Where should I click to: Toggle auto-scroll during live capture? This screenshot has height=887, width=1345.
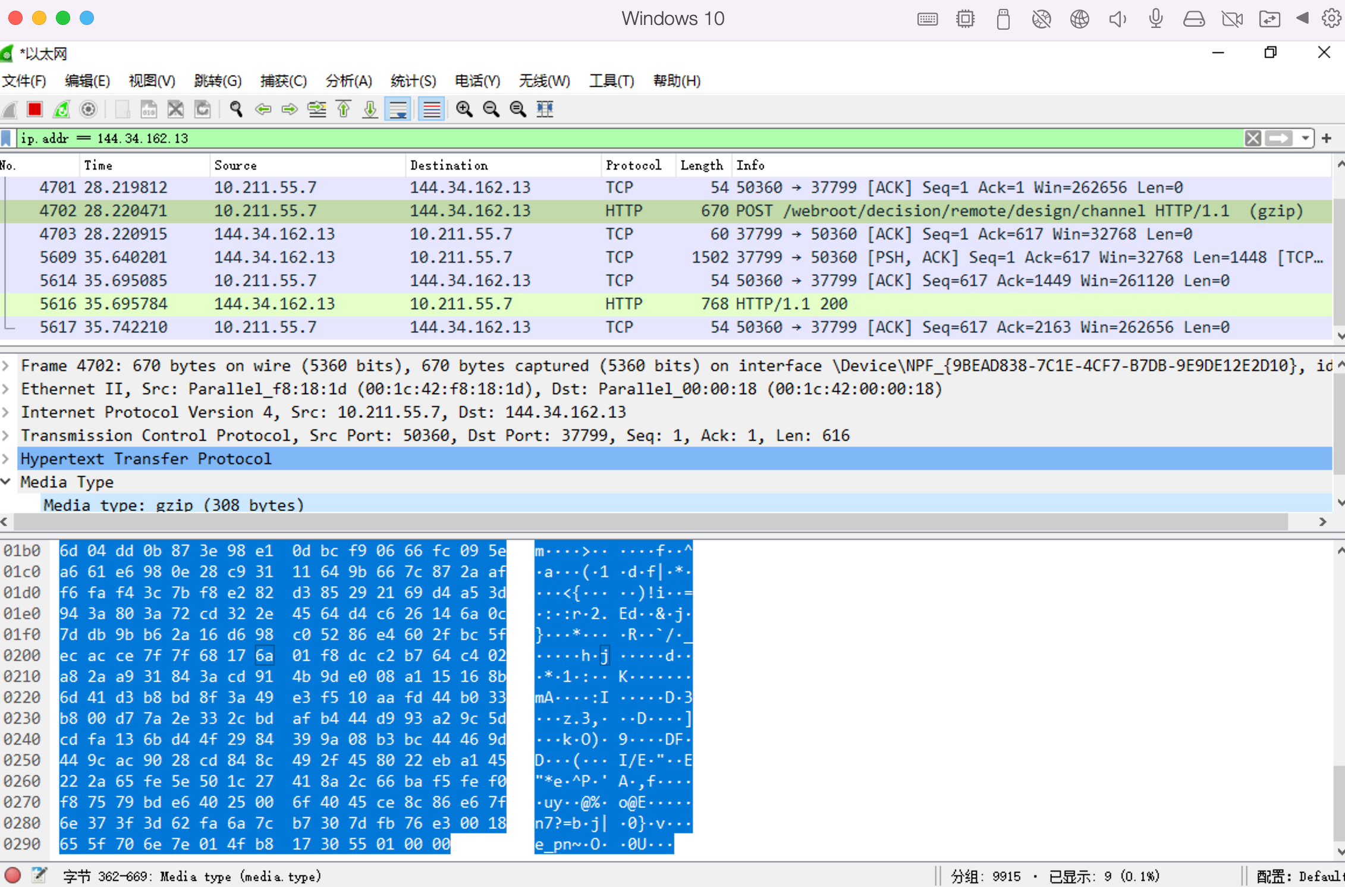coord(398,109)
